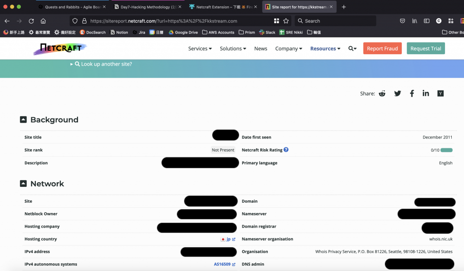Open the padlock site security icon

tap(84, 21)
